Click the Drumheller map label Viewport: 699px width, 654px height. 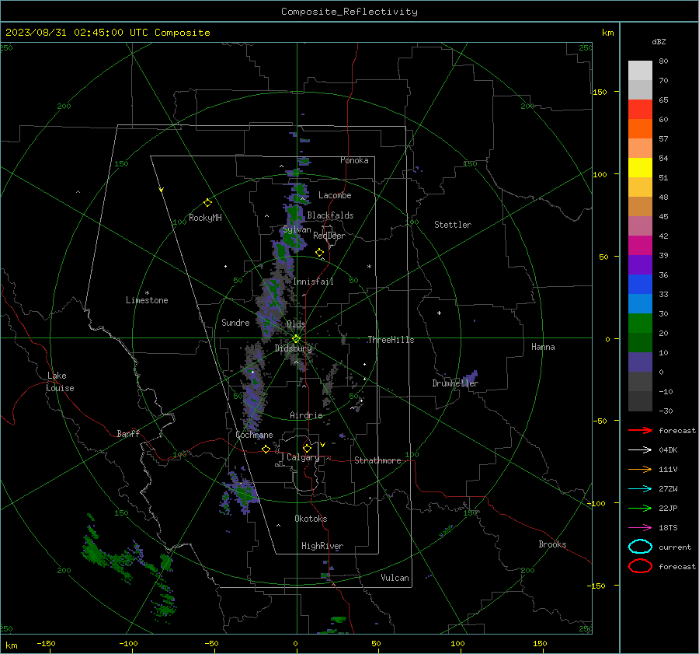click(455, 383)
